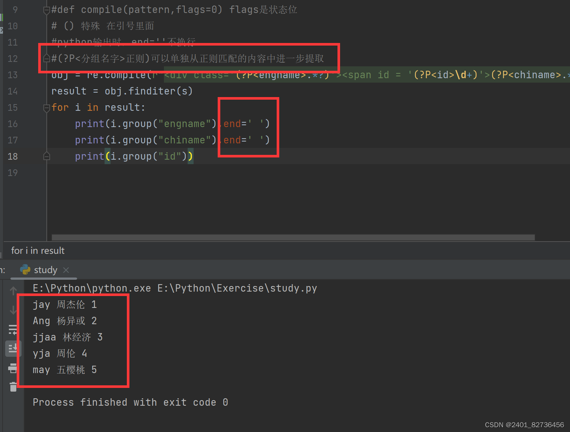This screenshot has height=432, width=570.
Task: Collapse the comment block at line 9
Action: click(47, 10)
